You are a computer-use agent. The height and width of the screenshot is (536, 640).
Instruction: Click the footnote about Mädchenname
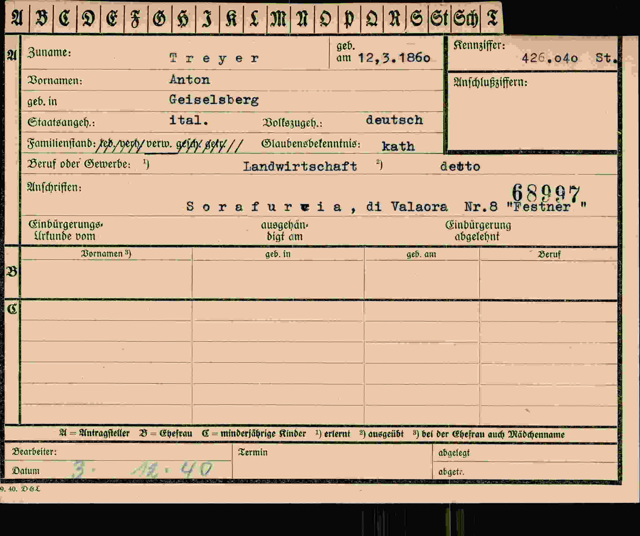(489, 434)
